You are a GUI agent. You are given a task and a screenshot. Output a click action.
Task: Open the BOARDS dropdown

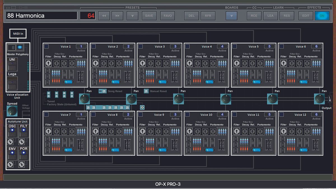[231, 16]
